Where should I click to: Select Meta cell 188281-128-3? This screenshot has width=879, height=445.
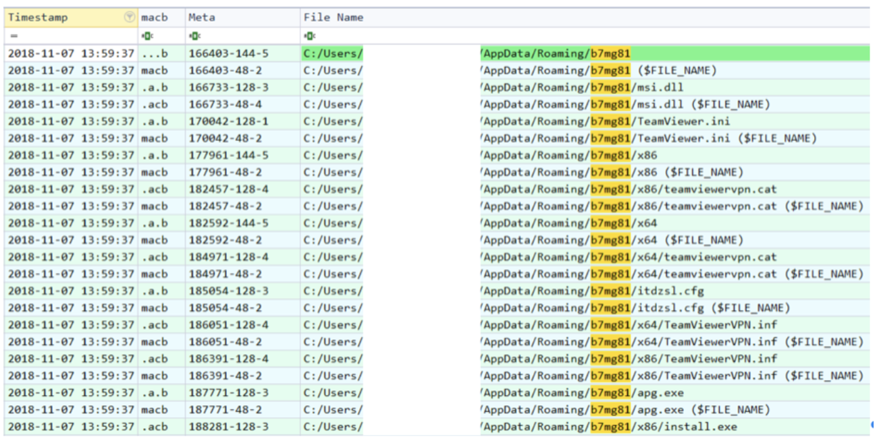[243, 426]
